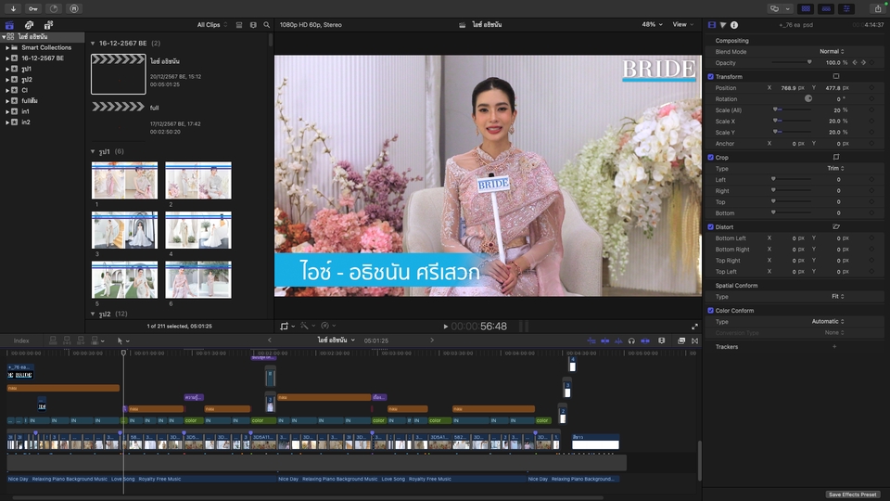The height and width of the screenshot is (501, 890).
Task: Uncheck the Color Conform checkbox
Action: tap(711, 310)
